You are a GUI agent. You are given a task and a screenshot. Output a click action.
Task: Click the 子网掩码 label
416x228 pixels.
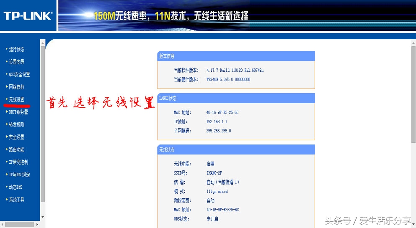pos(183,131)
